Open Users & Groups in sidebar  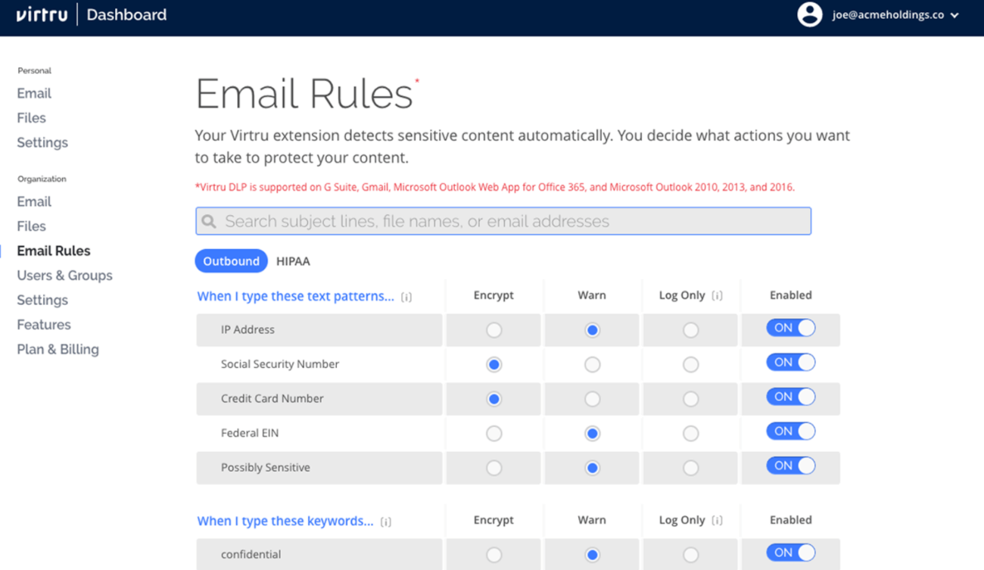64,276
